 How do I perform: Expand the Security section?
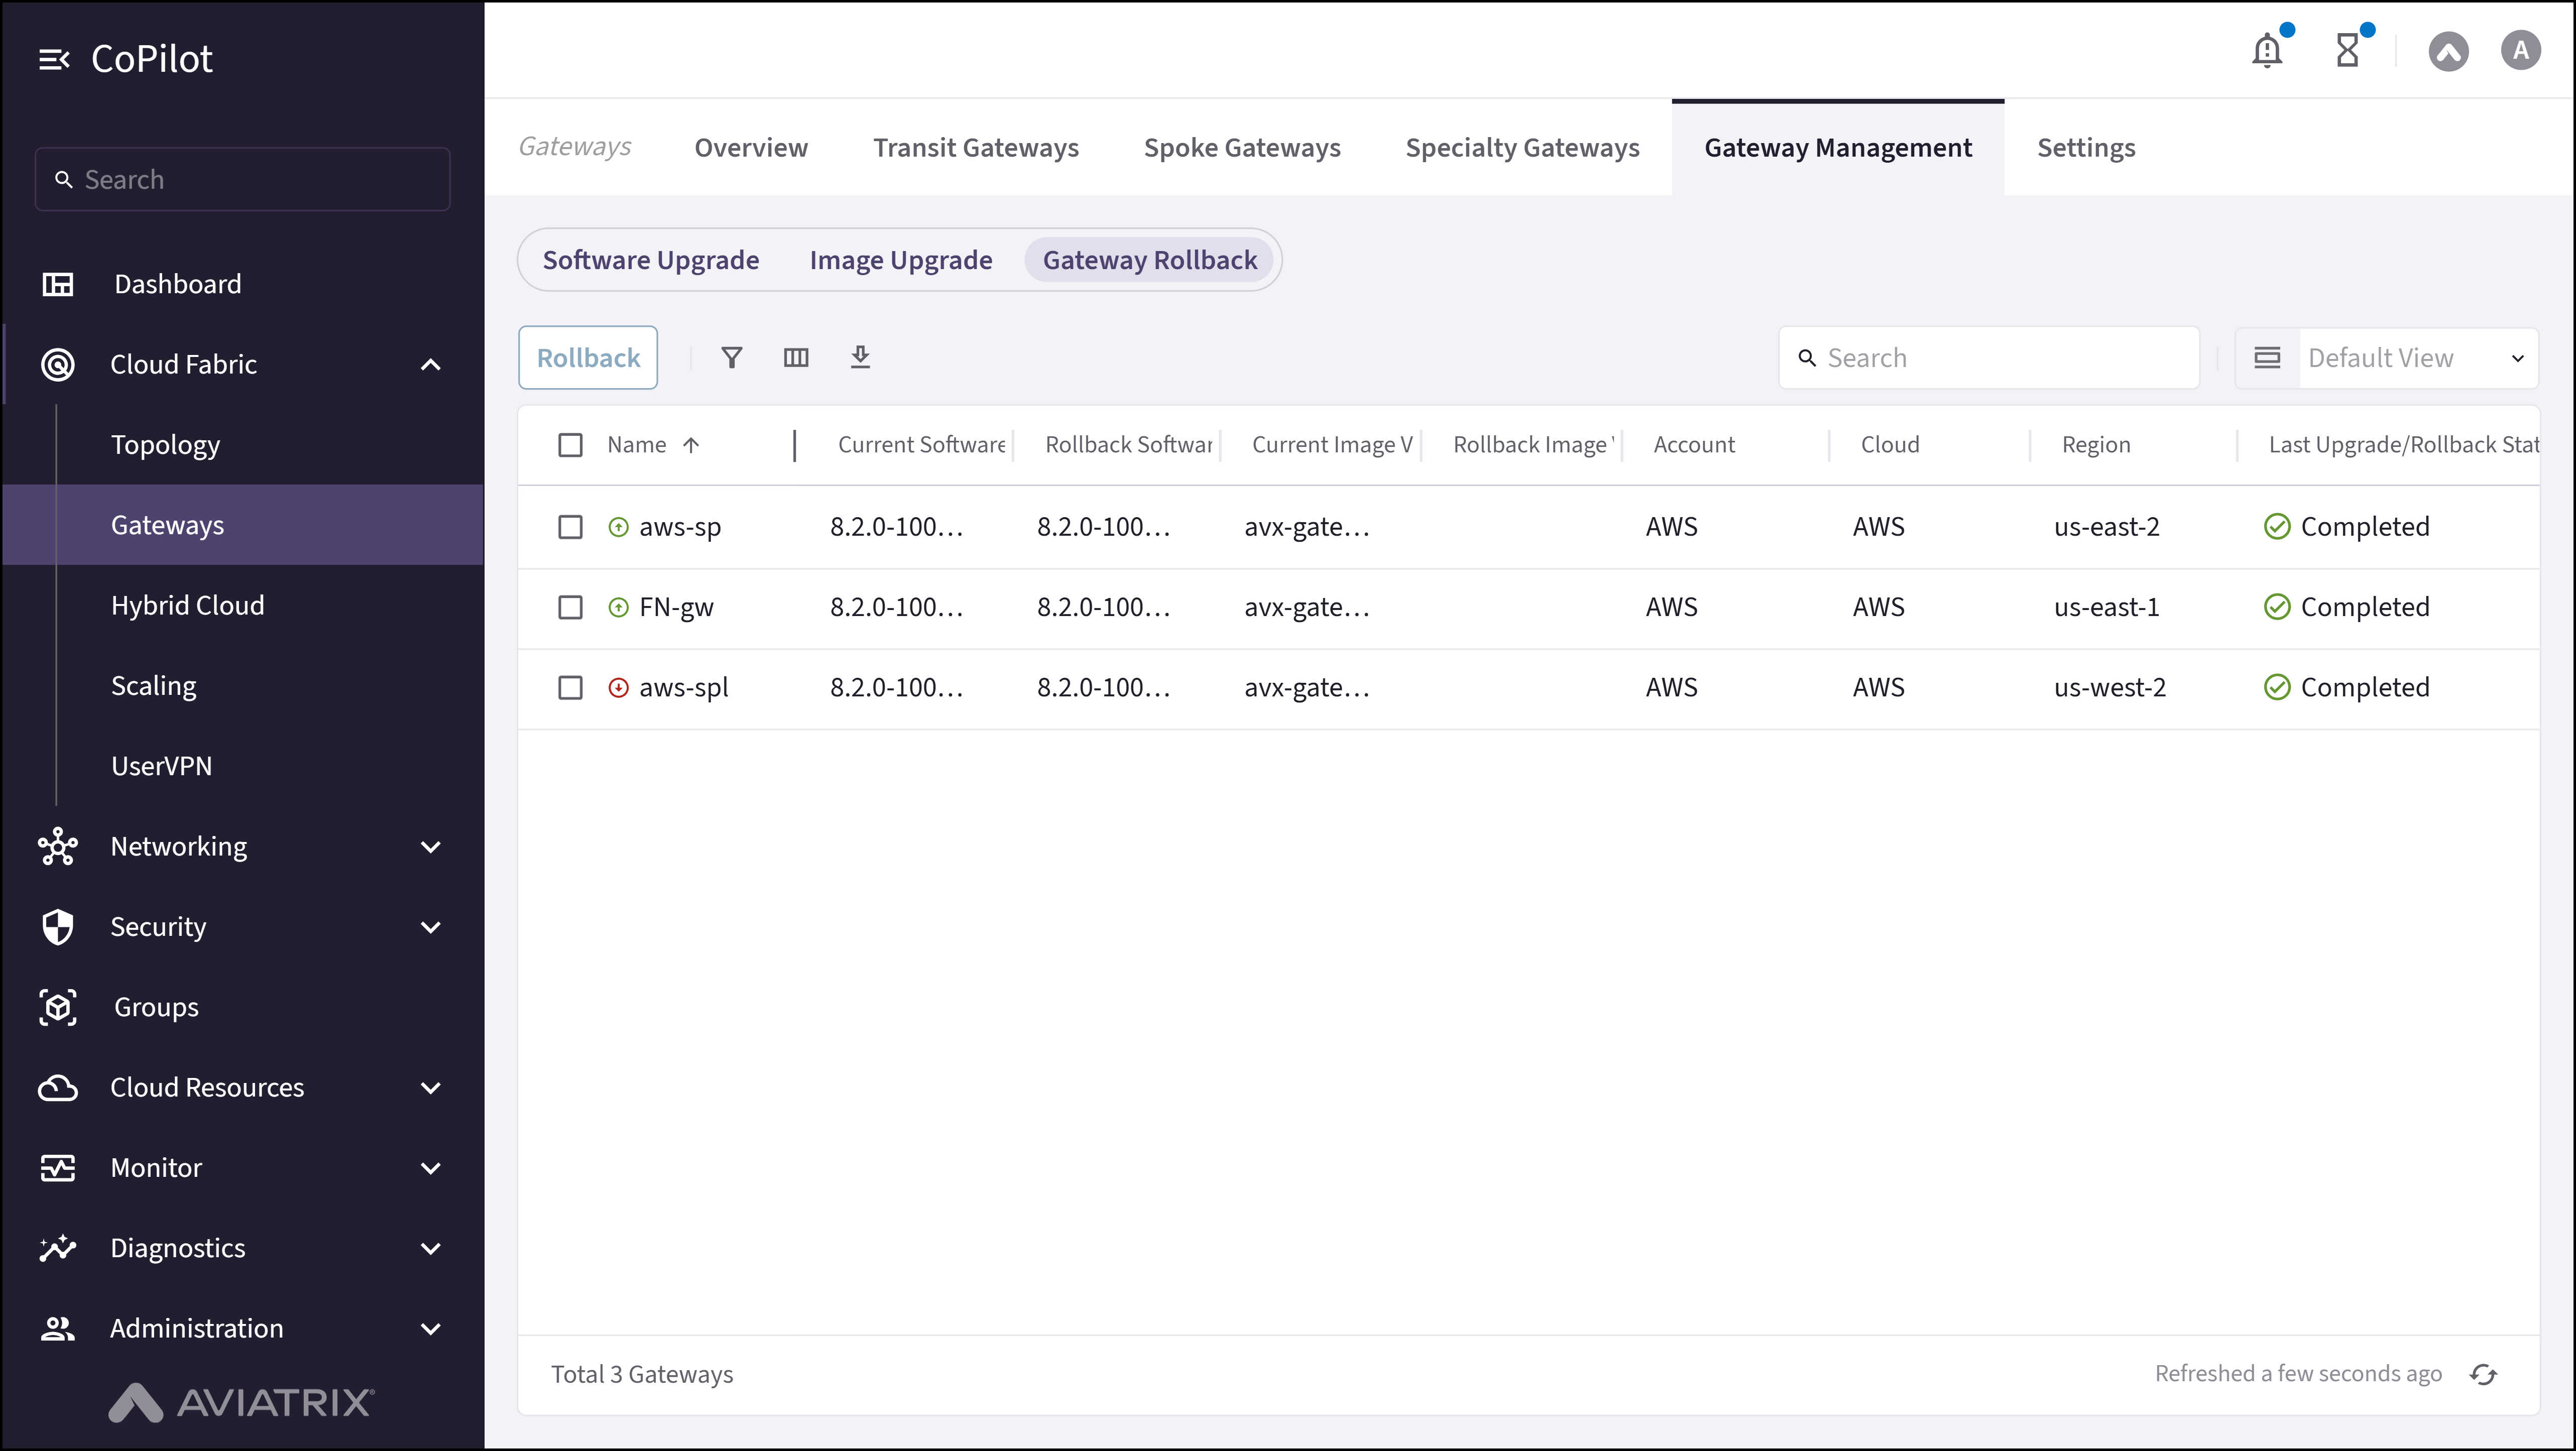(430, 927)
